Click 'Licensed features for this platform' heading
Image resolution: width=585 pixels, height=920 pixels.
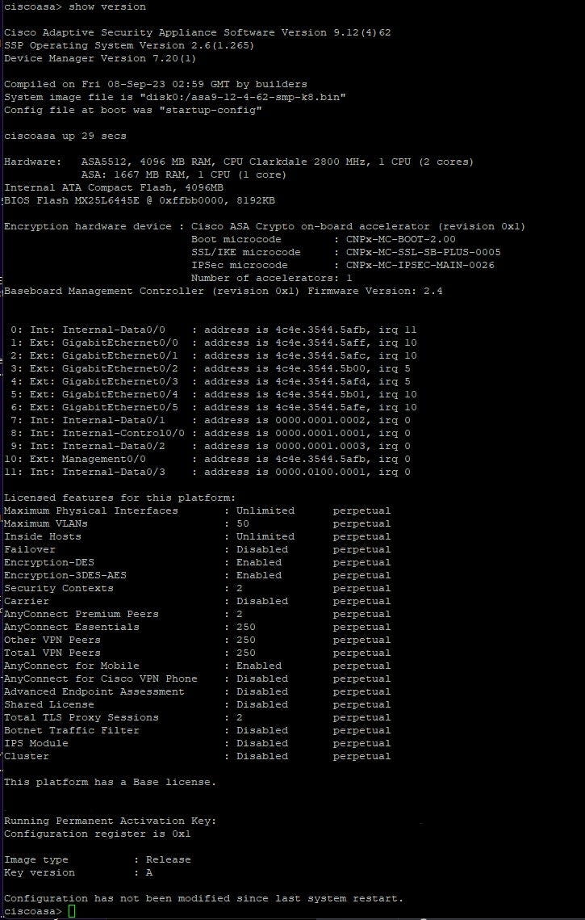(x=120, y=498)
